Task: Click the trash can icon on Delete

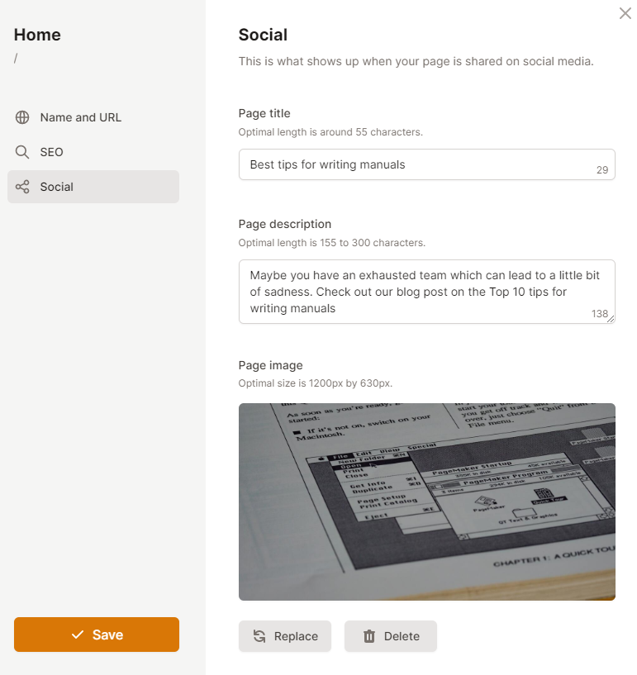Action: tap(369, 636)
